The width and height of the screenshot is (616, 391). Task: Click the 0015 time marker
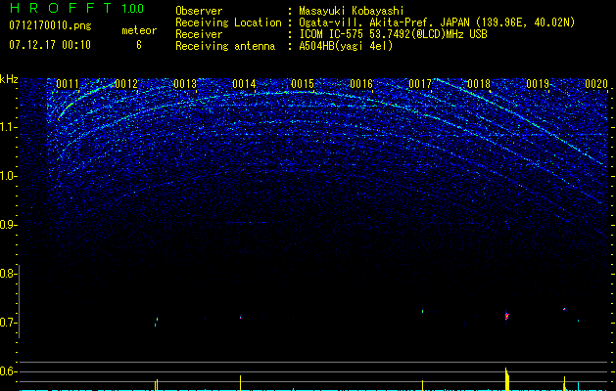pyautogui.click(x=303, y=84)
